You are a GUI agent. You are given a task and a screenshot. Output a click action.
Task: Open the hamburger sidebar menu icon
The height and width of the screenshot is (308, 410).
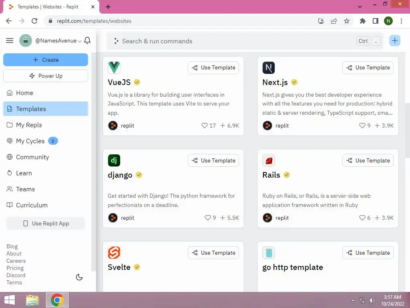(x=10, y=41)
